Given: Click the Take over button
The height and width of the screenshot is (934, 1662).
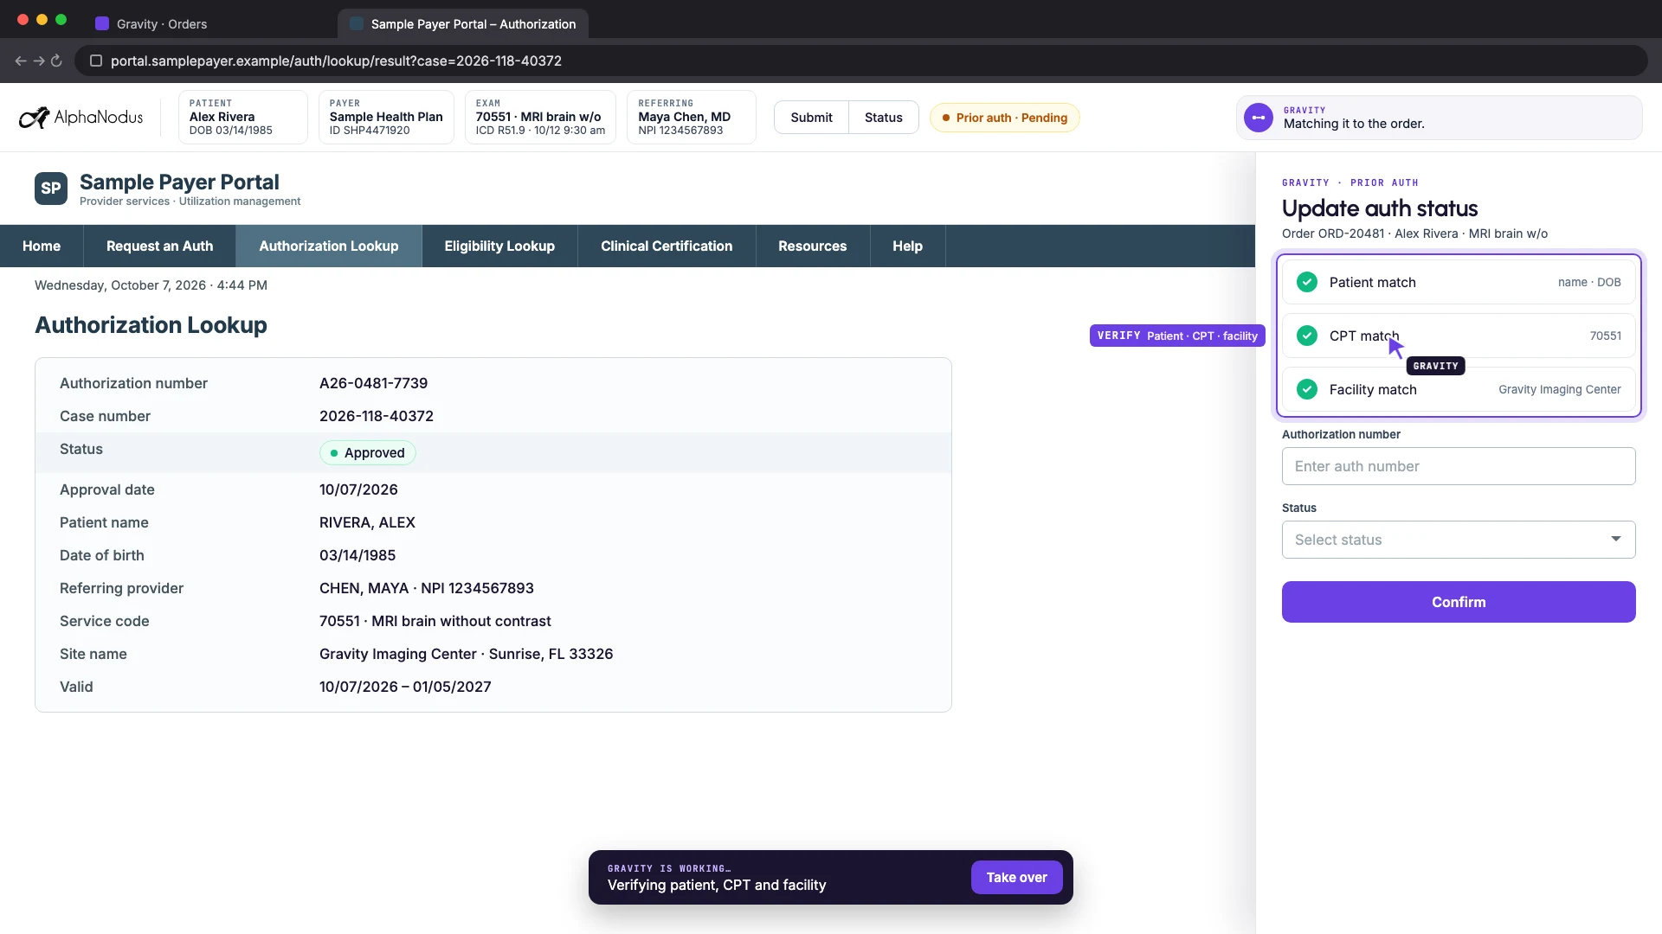Looking at the screenshot, I should pos(1016,877).
